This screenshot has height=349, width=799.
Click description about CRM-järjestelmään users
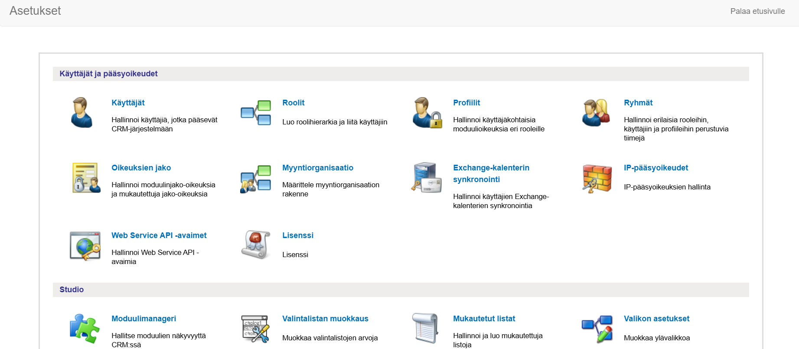[164, 124]
